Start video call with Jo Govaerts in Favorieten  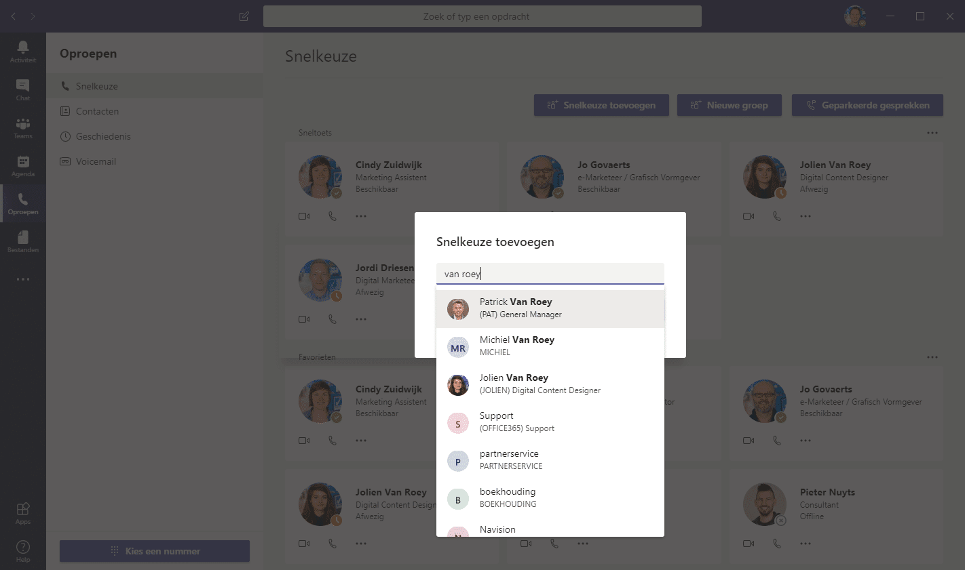tap(749, 441)
